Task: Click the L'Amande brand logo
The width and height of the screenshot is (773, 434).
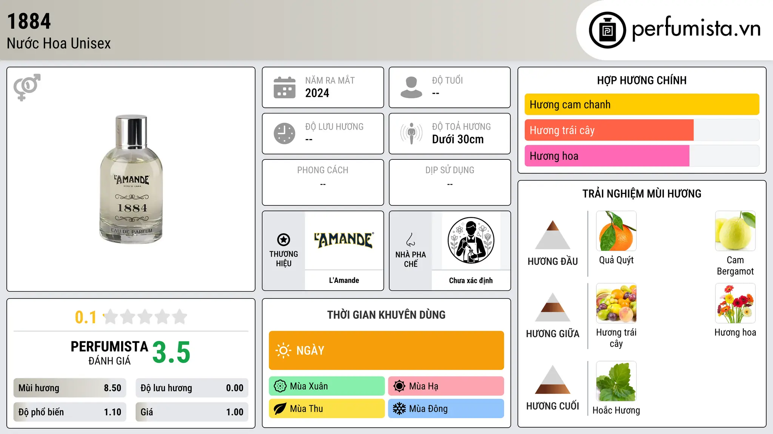Action: pyautogui.click(x=344, y=240)
